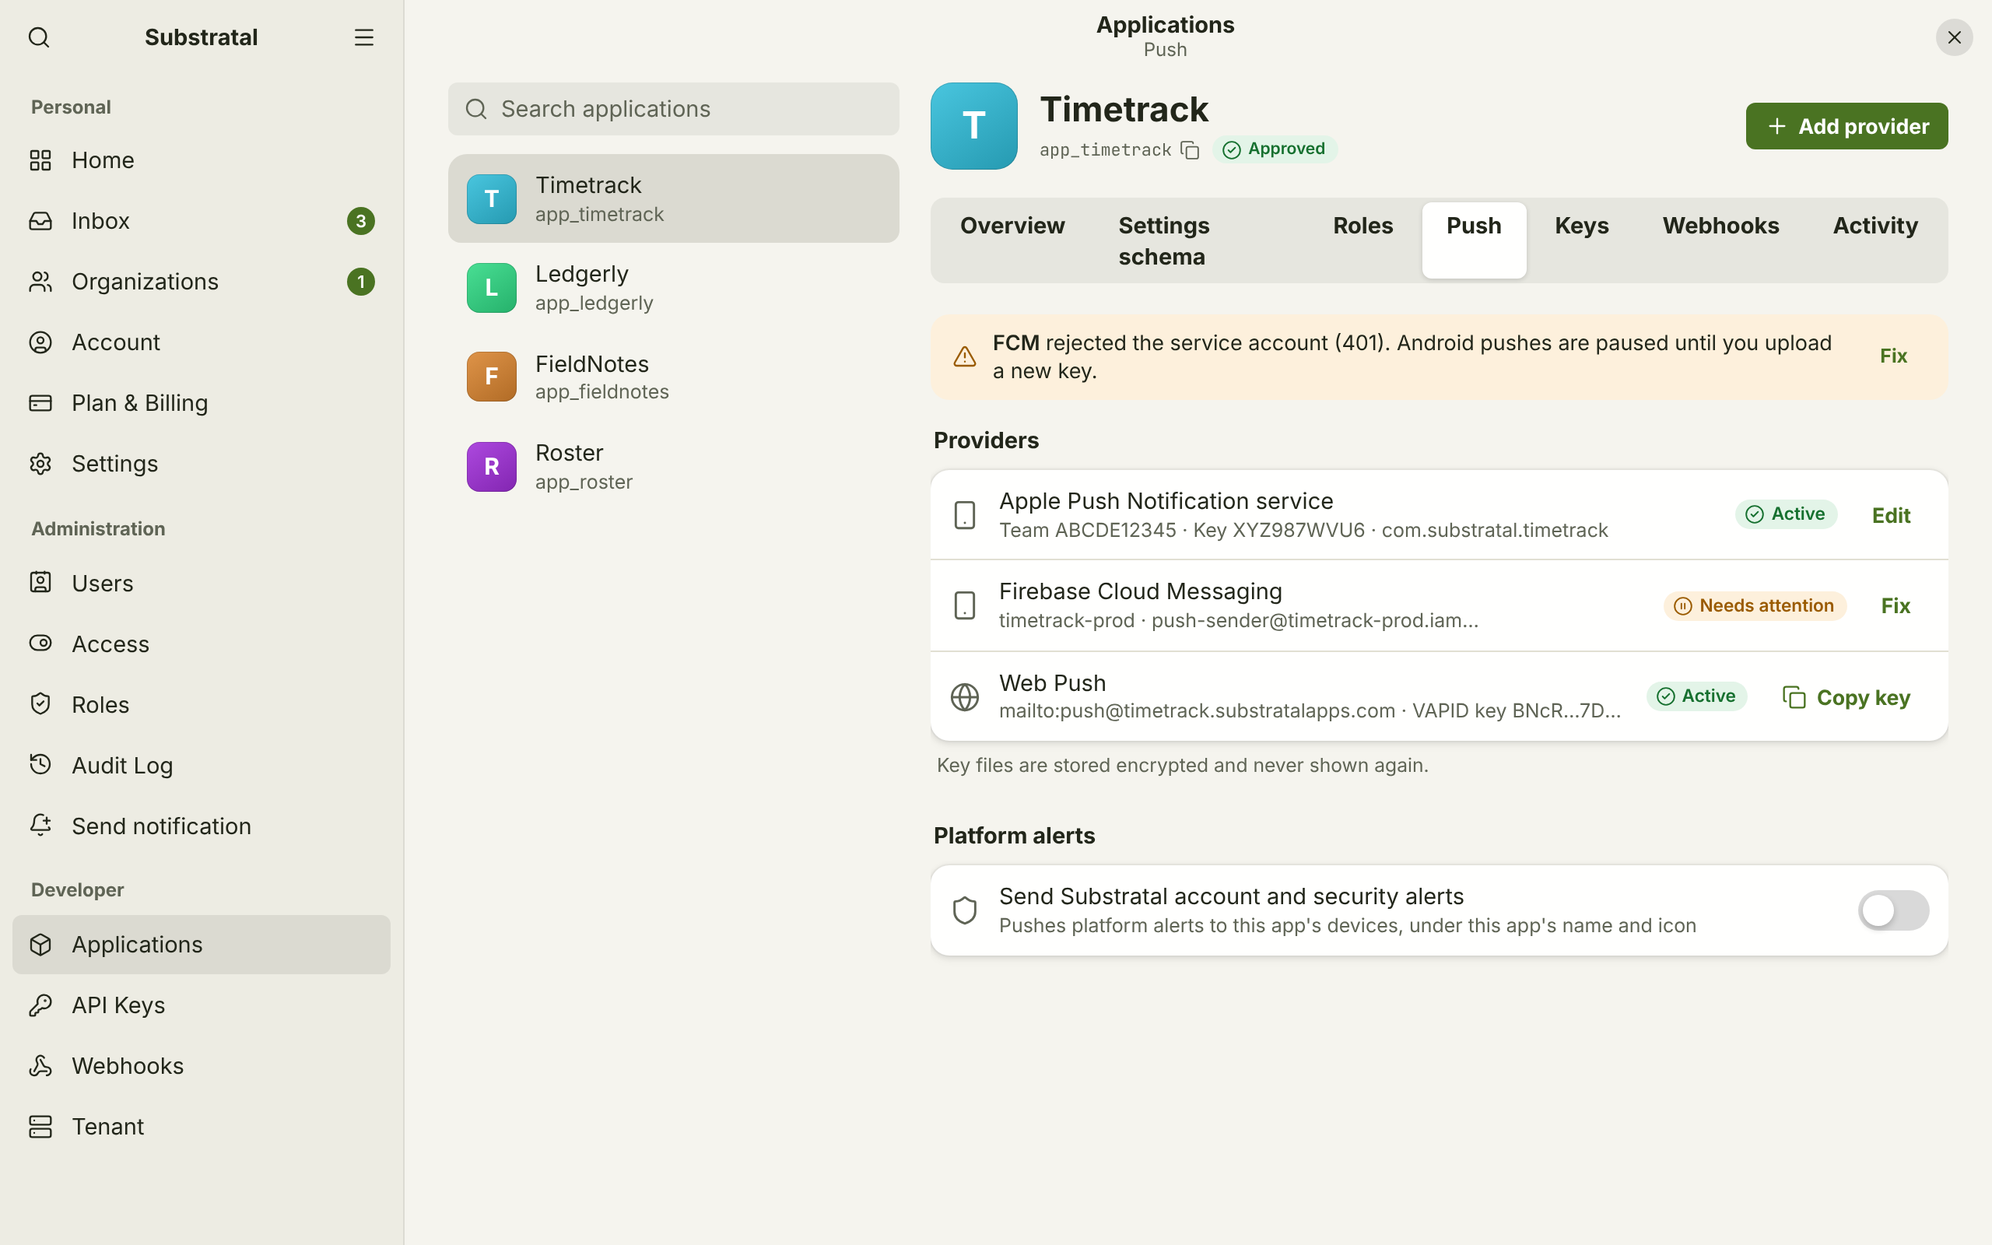This screenshot has width=1992, height=1245.
Task: Open Inbox in the sidebar
Action: coord(202,221)
